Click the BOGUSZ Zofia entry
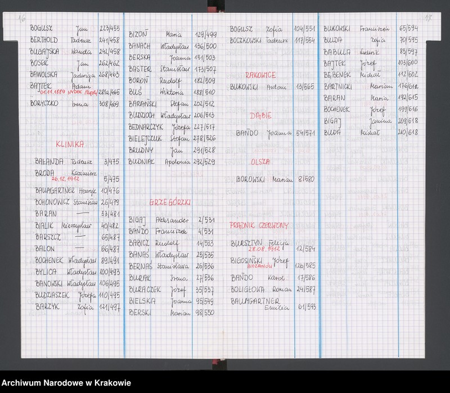Image resolution: width=450 pixels, height=393 pixels. [x=273, y=29]
